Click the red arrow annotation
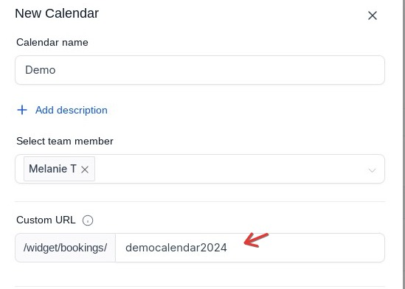The height and width of the screenshot is (289, 405). click(256, 240)
